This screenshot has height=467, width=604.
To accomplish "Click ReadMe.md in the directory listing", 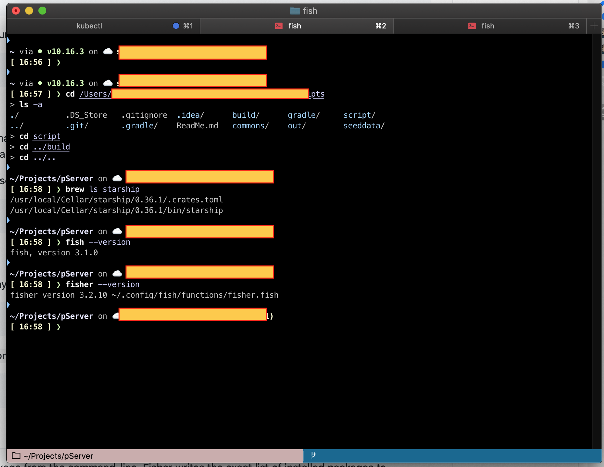I will point(197,126).
